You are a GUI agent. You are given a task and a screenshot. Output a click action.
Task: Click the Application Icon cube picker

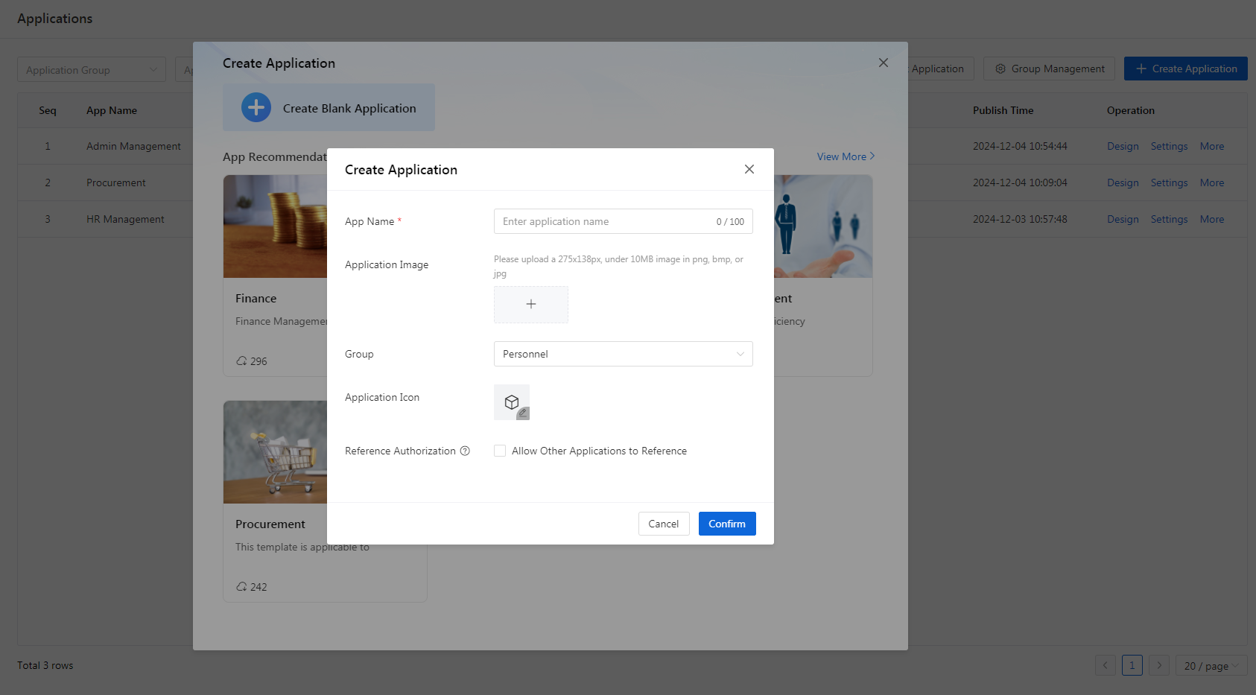(512, 402)
